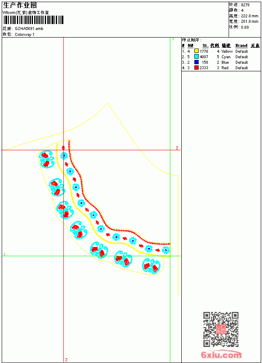Click the GZHA5691.emb file name
This screenshot has width=262, height=363.
click(x=29, y=29)
